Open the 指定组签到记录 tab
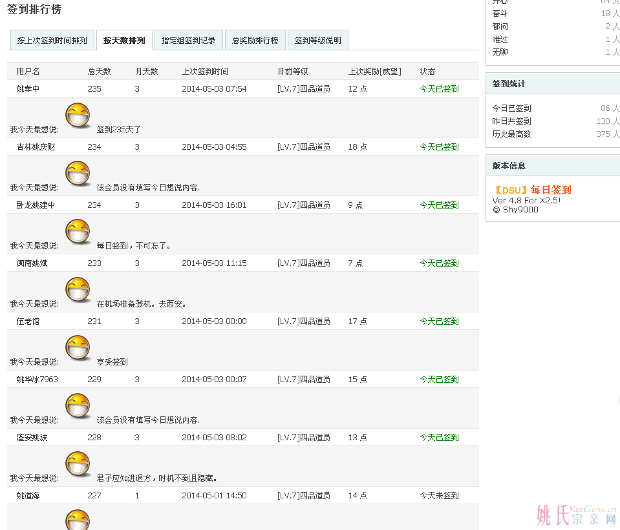Viewport: 620px width, 530px height. pos(188,40)
